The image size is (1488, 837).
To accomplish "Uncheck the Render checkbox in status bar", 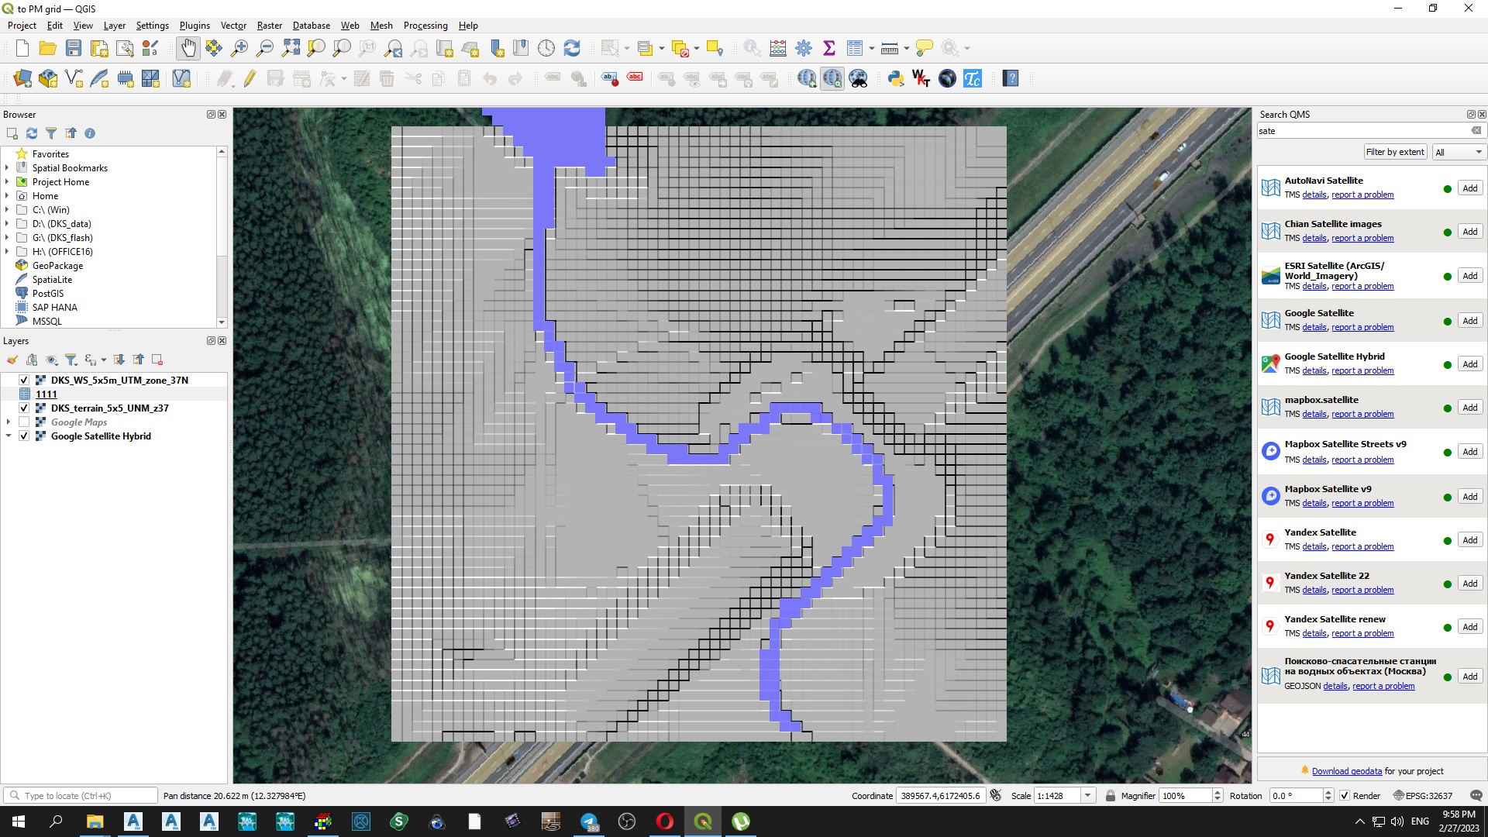I will coord(1345,796).
